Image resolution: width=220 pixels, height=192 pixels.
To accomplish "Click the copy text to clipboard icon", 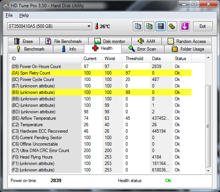I will [138, 26].
